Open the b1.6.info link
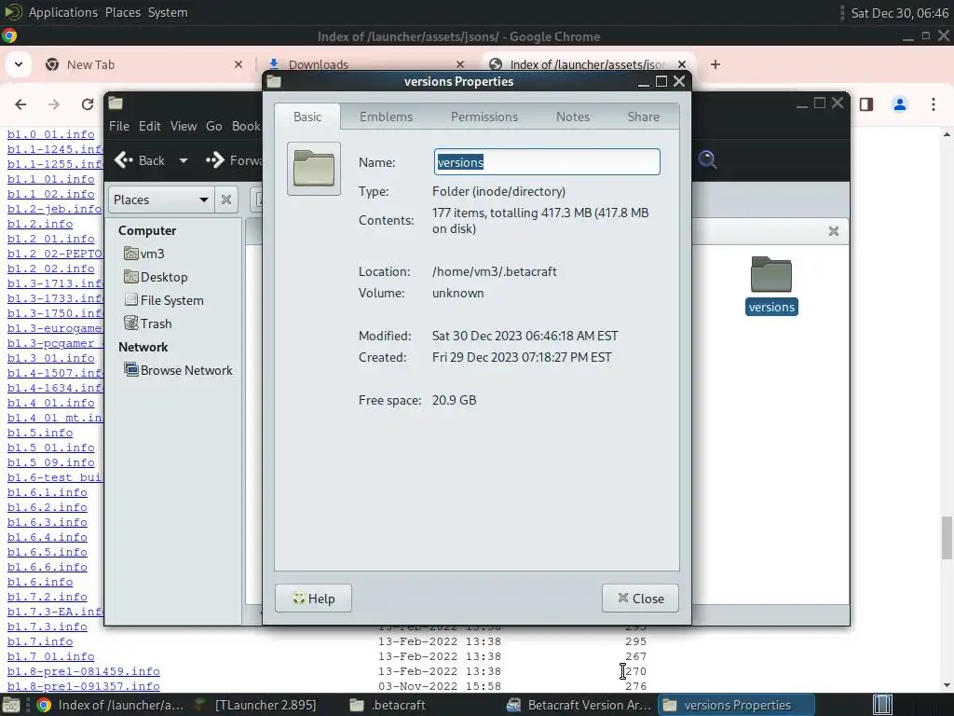 point(40,582)
